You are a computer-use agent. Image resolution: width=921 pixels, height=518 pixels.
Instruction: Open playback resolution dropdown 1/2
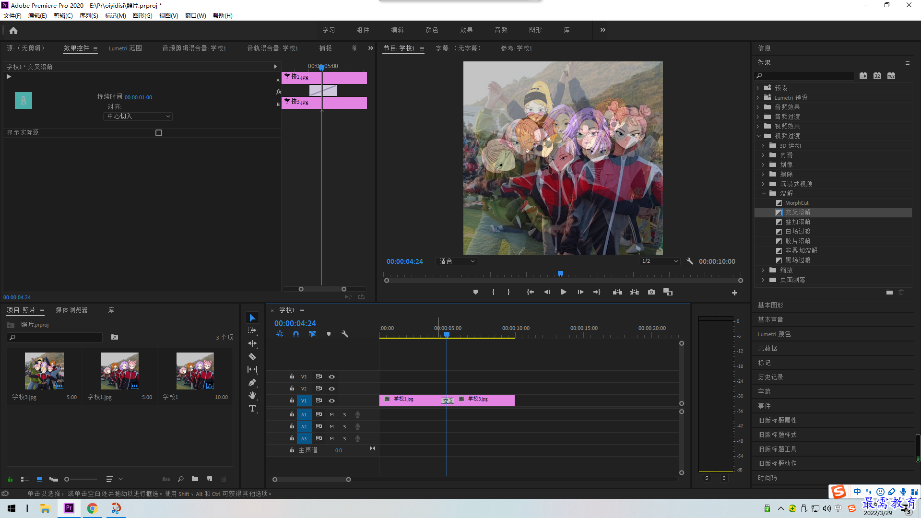coord(660,261)
